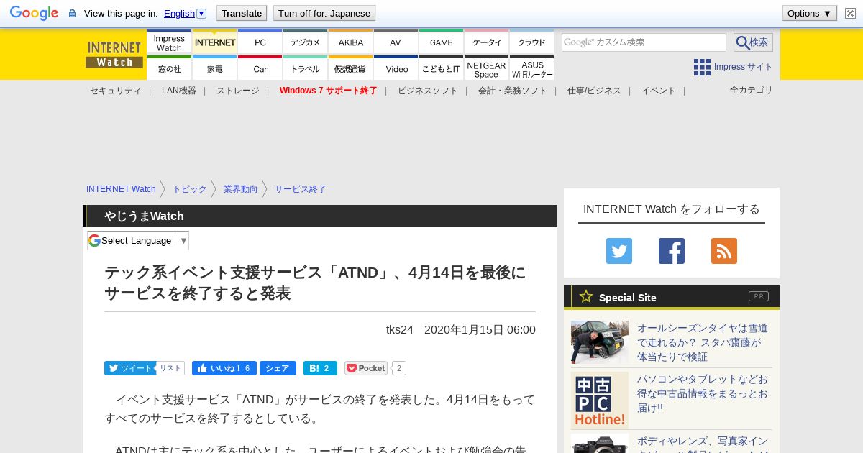The height and width of the screenshot is (453, 863).
Task: Click Turn off for: Japanese button
Action: point(324,13)
